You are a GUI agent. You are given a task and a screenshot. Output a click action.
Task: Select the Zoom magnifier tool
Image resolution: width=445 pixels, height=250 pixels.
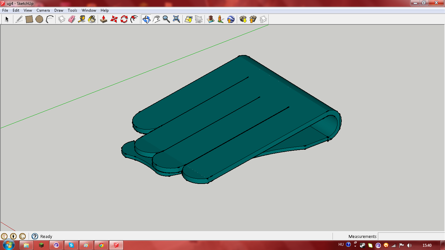click(166, 19)
